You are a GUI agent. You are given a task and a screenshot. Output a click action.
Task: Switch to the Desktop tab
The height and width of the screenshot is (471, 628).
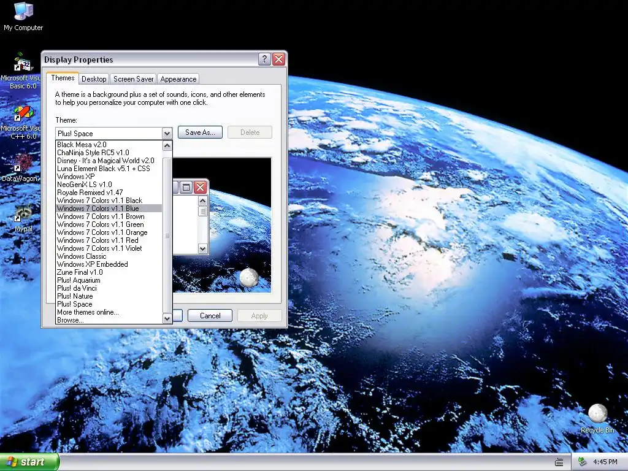coord(94,79)
